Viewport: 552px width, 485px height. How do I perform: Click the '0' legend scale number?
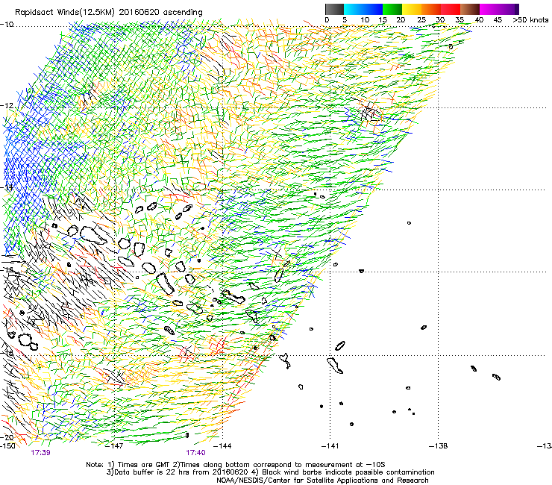pyautogui.click(x=327, y=19)
